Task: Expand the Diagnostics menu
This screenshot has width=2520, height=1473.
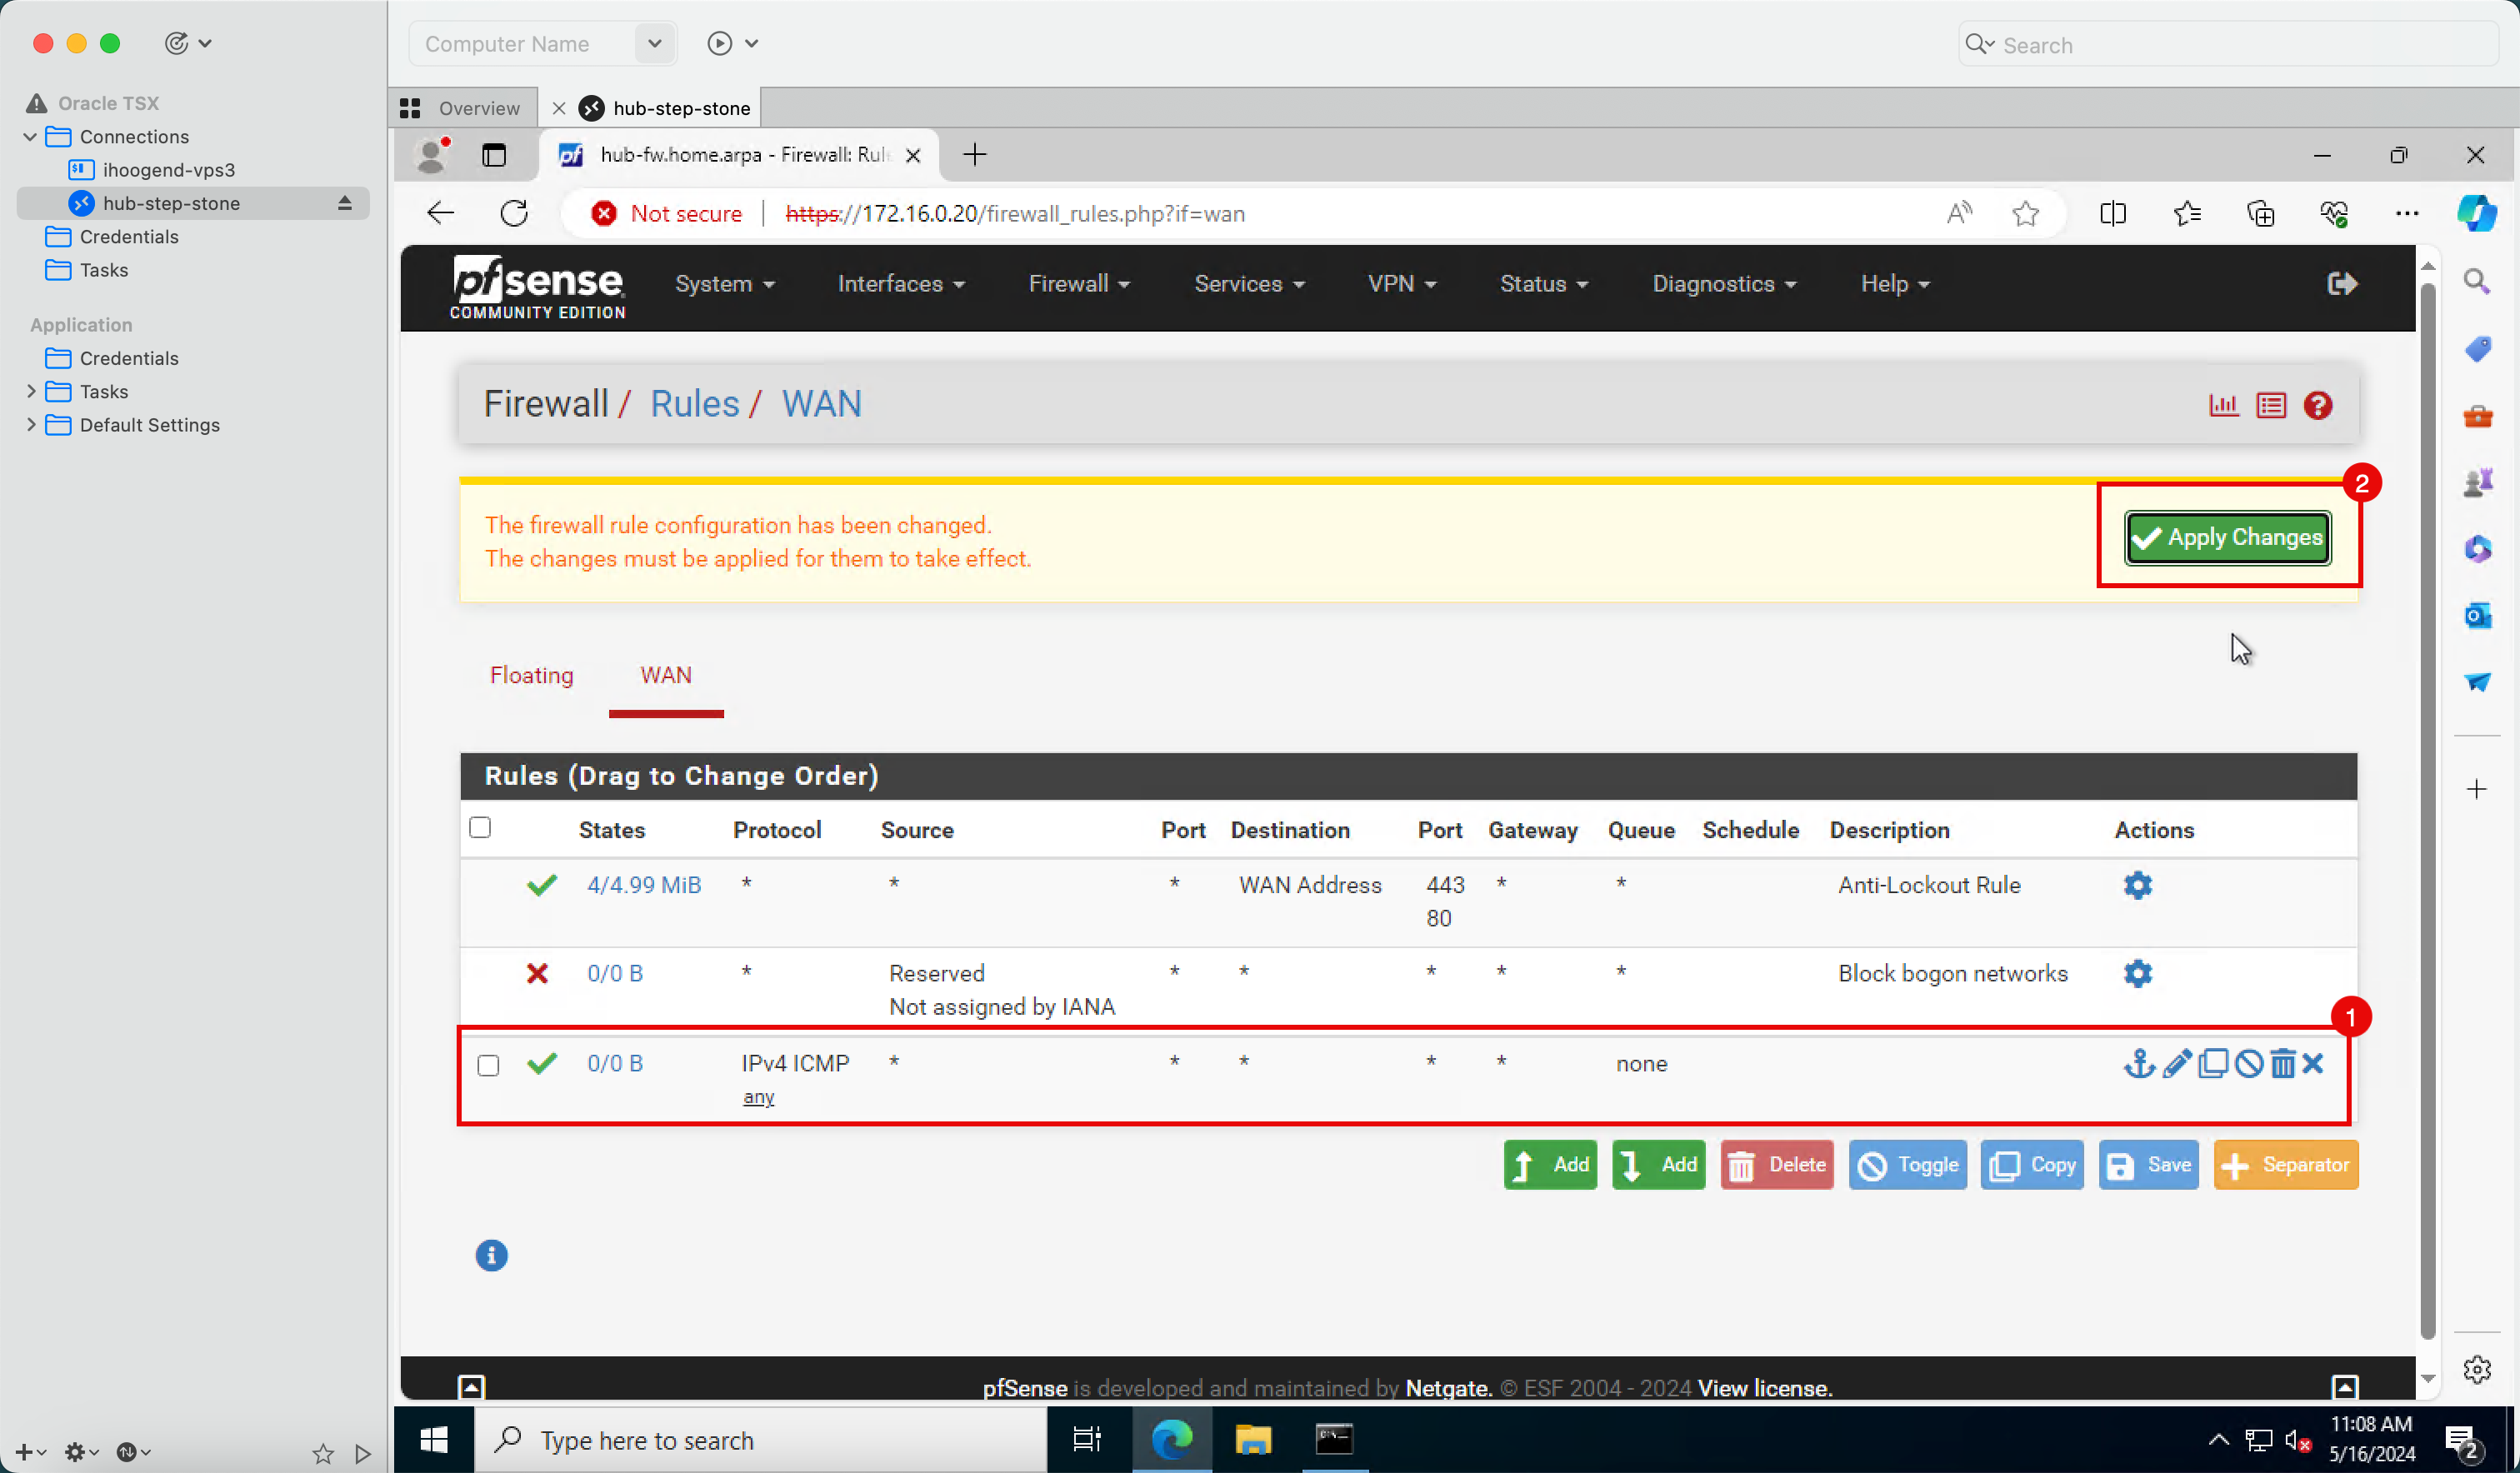Action: point(1723,284)
